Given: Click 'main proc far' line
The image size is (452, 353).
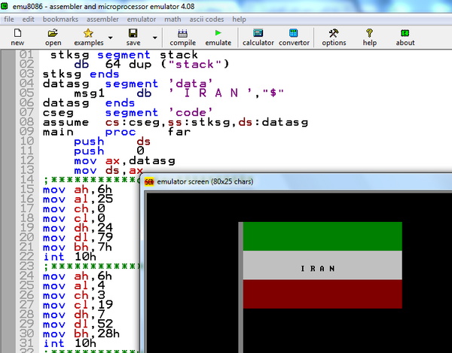Looking at the screenshot, I should [x=117, y=132].
